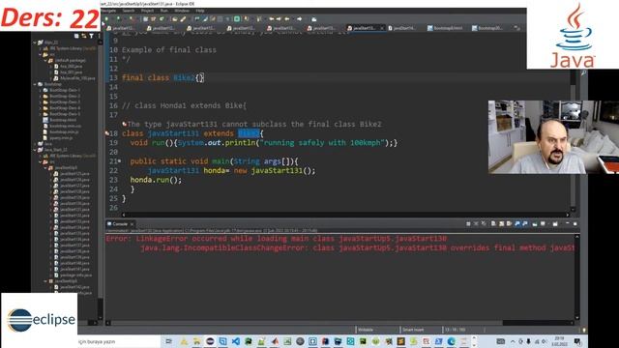Open the Navigate menu
Image resolution: width=619 pixels, height=348 pixels.
(109, 11)
